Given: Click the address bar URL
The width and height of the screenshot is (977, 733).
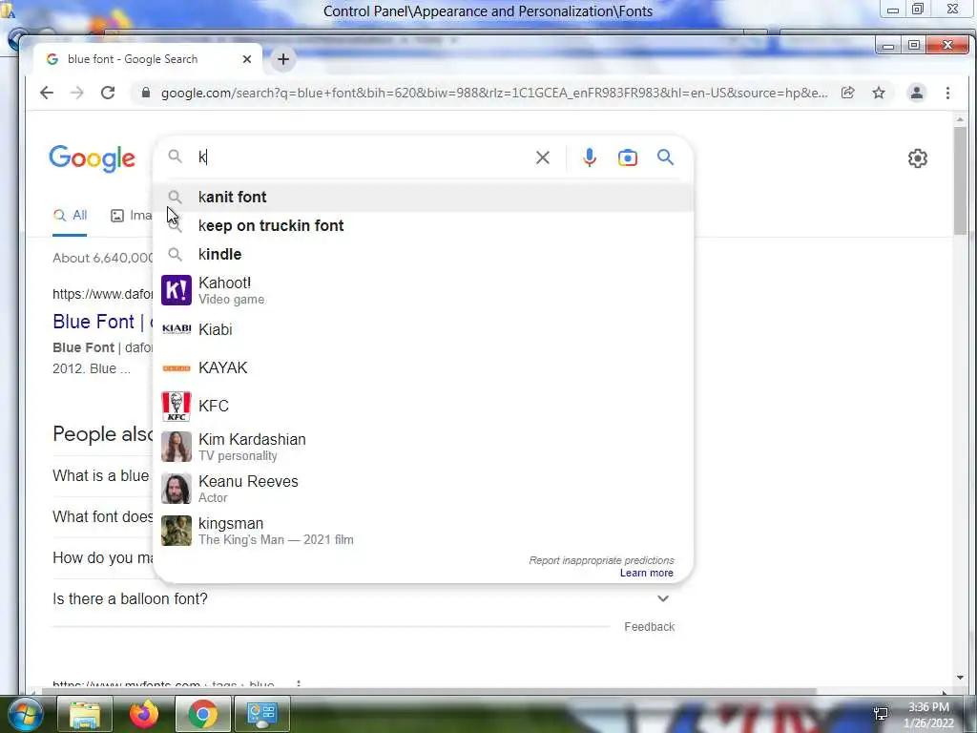Looking at the screenshot, I should point(494,93).
